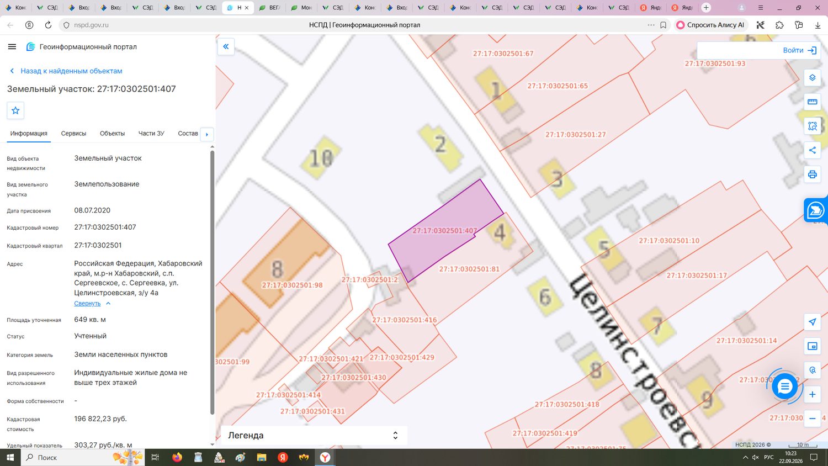Open the map layers button
The width and height of the screenshot is (828, 466).
pos(813,78)
